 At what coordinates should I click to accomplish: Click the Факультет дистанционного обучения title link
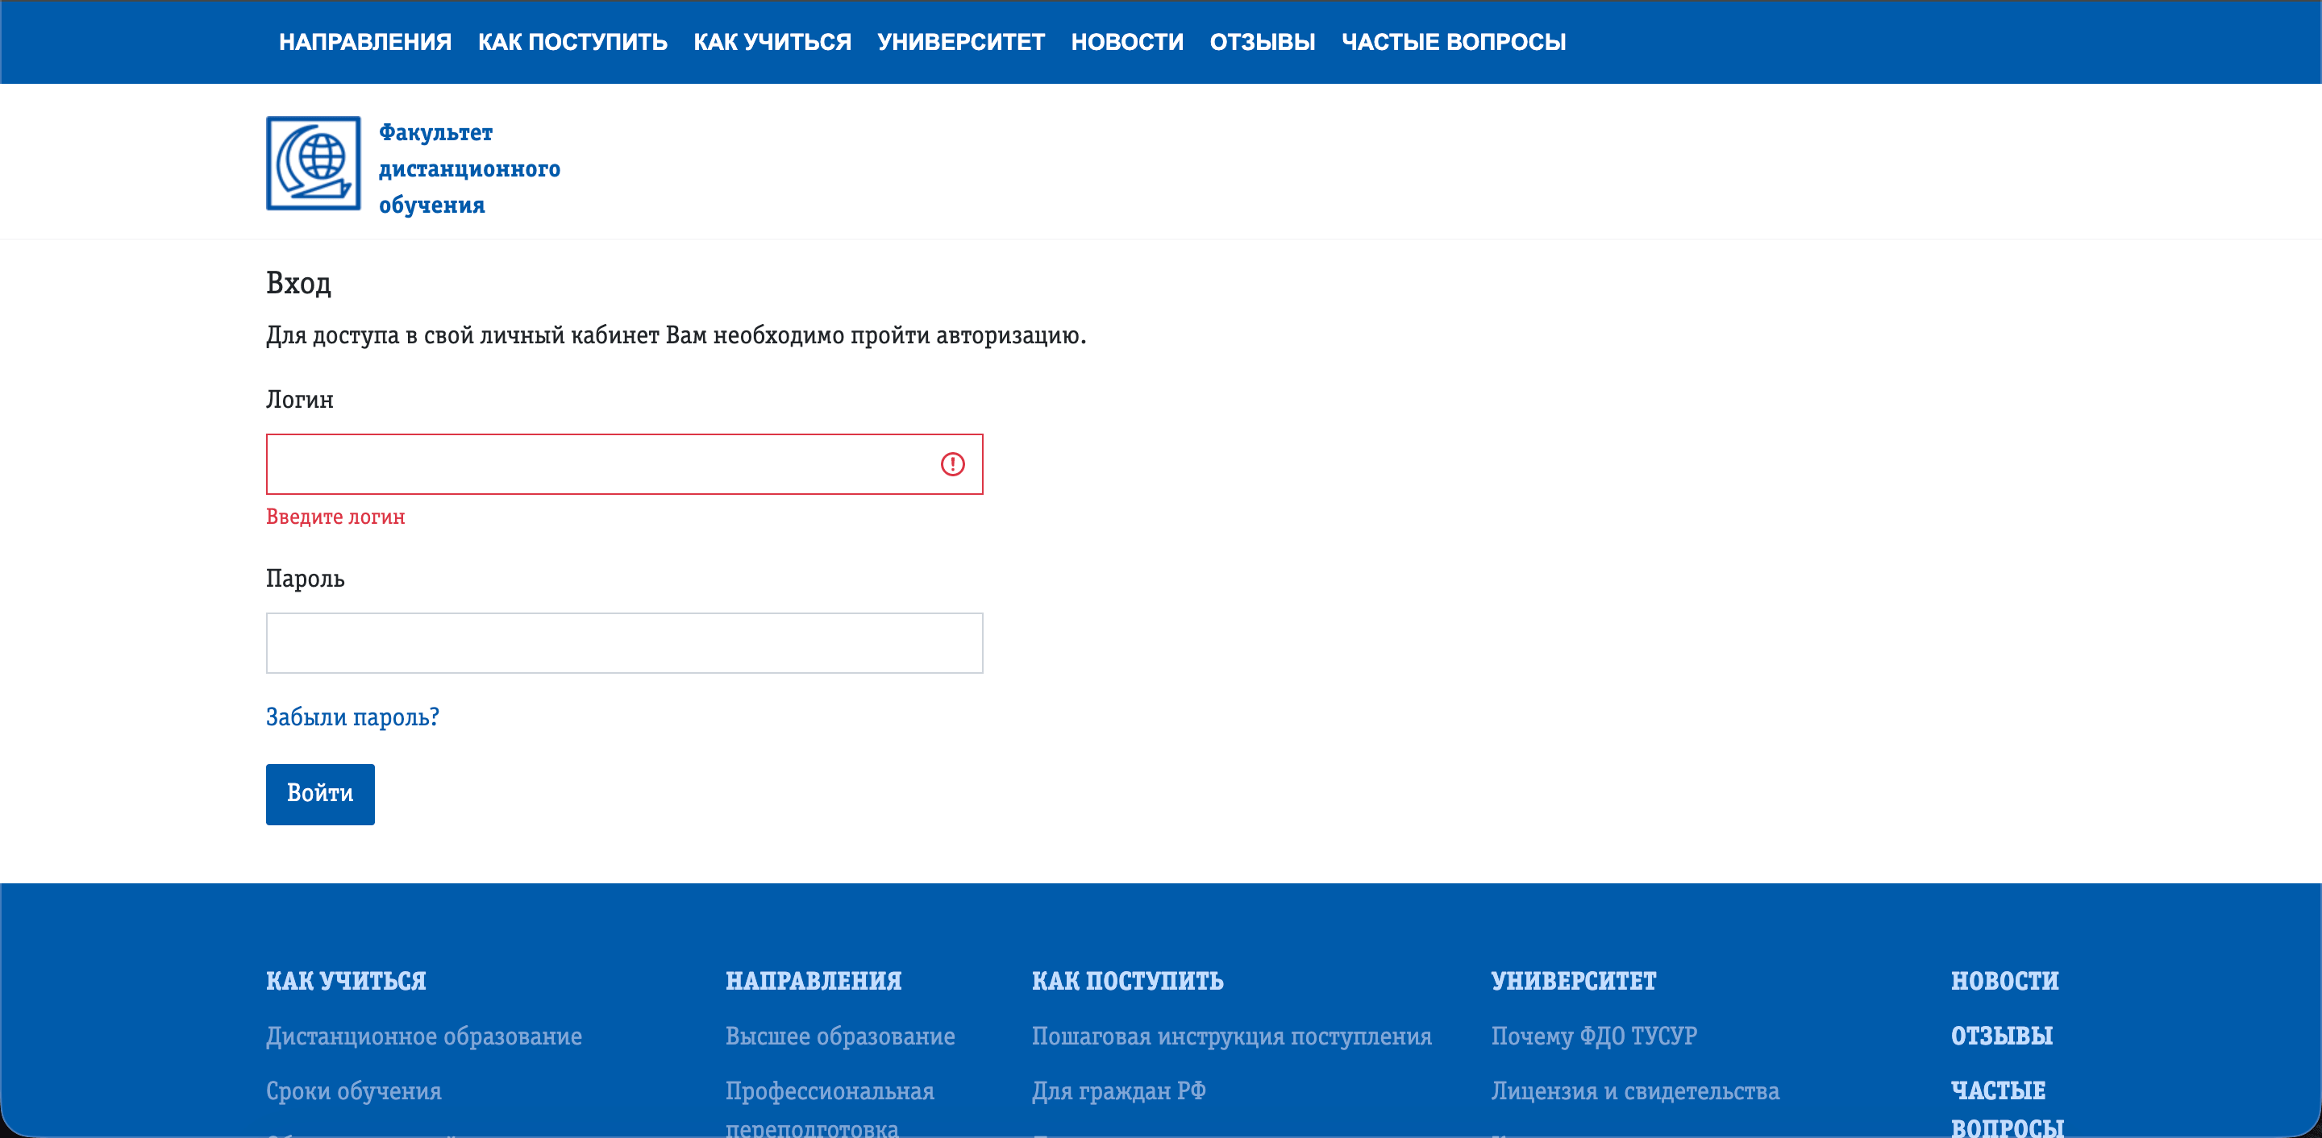click(x=468, y=168)
